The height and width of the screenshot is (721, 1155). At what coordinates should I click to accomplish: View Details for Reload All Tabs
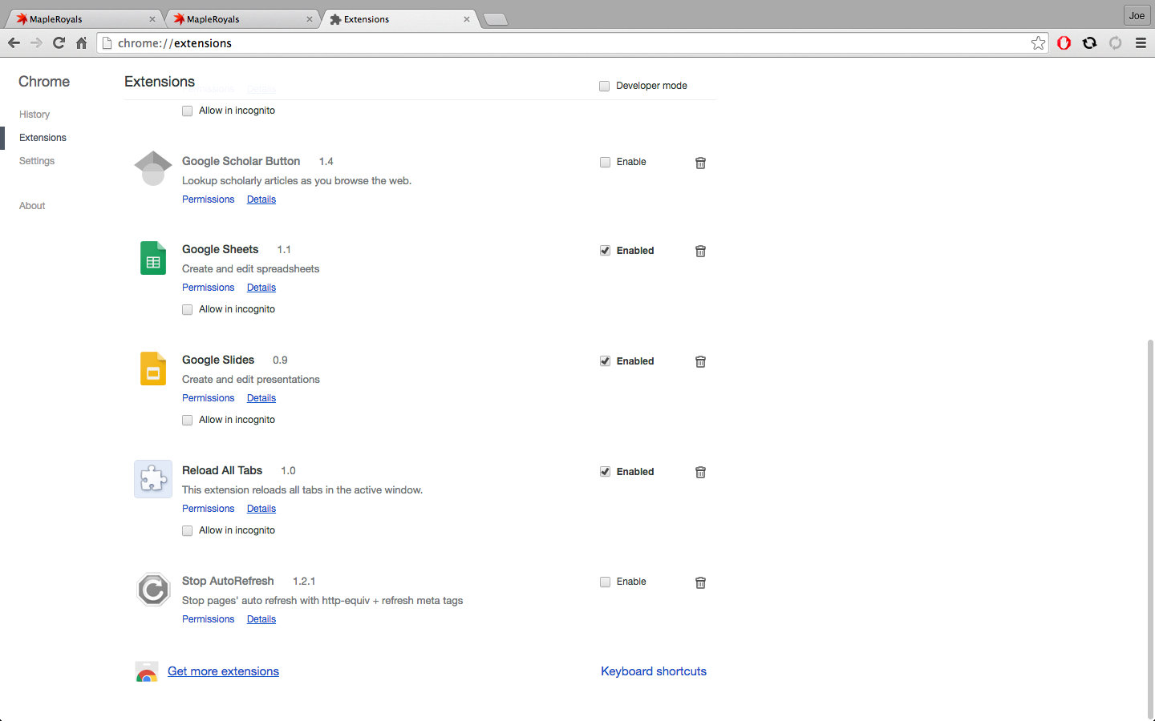point(261,509)
